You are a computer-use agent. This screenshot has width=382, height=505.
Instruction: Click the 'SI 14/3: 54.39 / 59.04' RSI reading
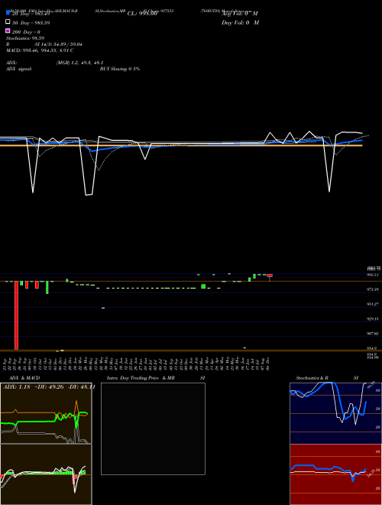pyautogui.click(x=58, y=44)
